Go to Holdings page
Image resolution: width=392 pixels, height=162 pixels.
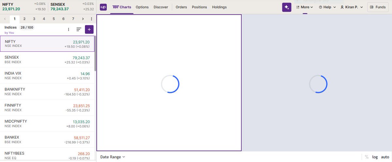(219, 7)
